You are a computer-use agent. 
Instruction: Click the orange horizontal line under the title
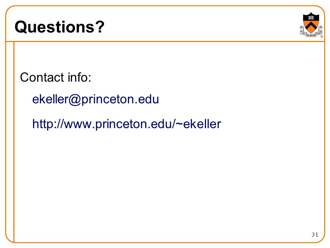165,42
